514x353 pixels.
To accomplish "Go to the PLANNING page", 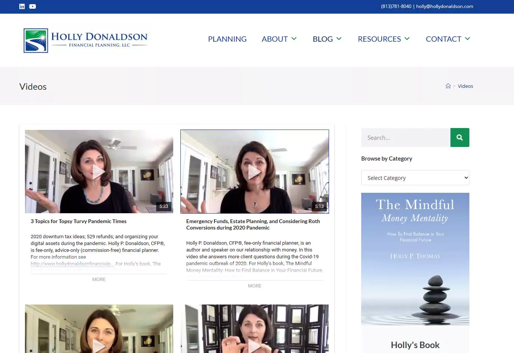I will click(x=227, y=39).
